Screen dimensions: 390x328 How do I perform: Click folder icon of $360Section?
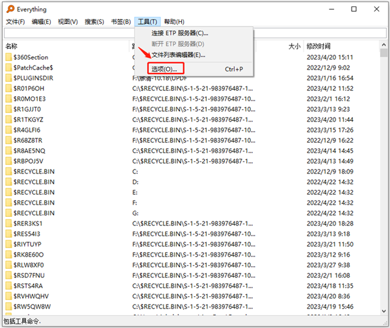tap(8, 57)
